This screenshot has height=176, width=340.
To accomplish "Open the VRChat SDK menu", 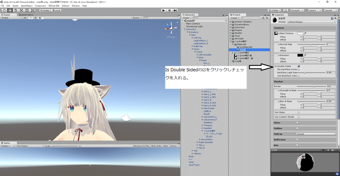I will 54,6.
